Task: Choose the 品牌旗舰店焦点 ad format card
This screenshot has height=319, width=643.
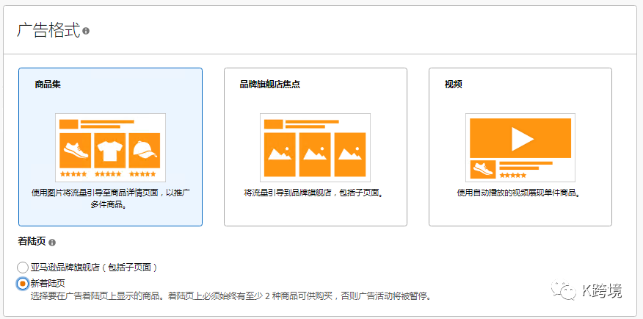Action: [316, 147]
